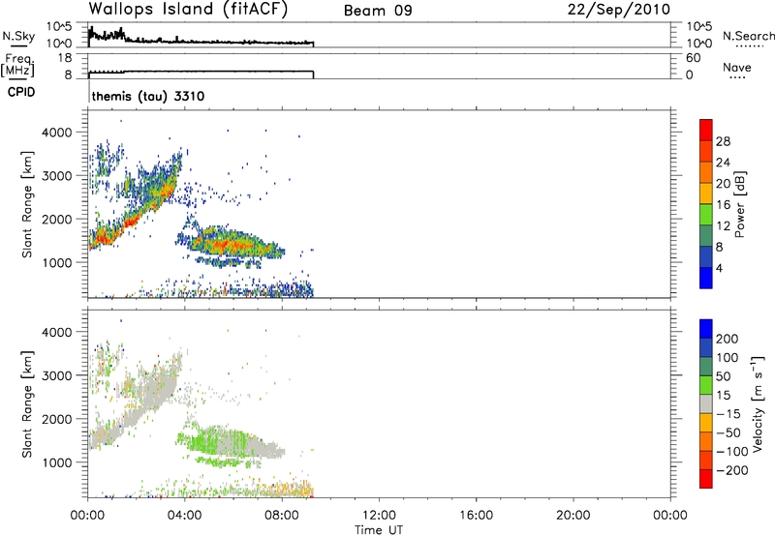This screenshot has width=775, height=536.
Task: Click the '-200' Velocity colorbar label
Action: [731, 470]
